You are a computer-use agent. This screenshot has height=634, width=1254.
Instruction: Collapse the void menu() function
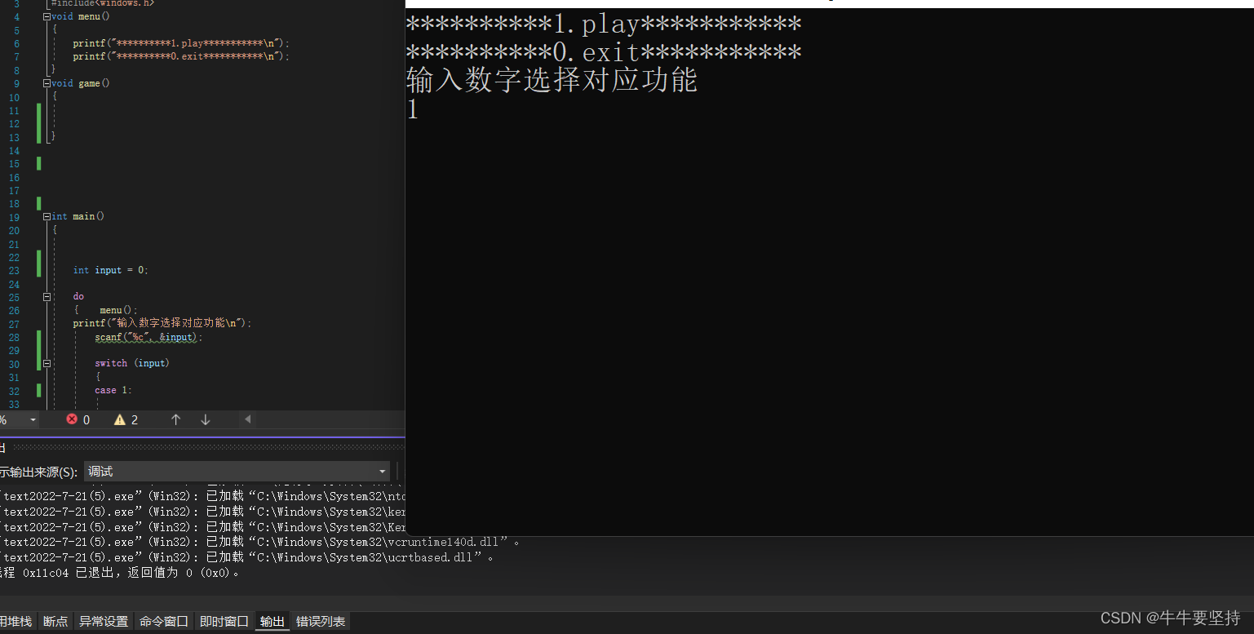point(47,16)
